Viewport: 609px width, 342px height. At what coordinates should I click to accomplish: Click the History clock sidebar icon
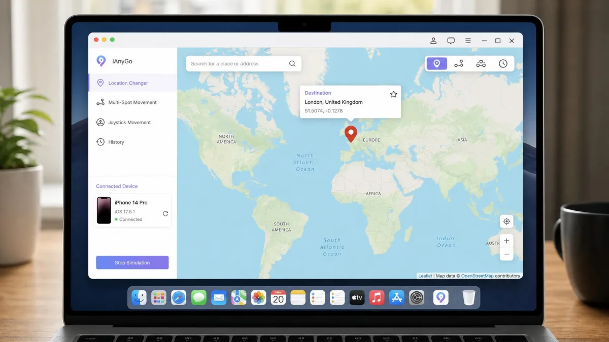[x=100, y=142]
